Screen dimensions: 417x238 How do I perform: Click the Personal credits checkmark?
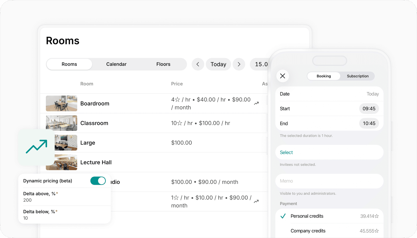click(283, 216)
